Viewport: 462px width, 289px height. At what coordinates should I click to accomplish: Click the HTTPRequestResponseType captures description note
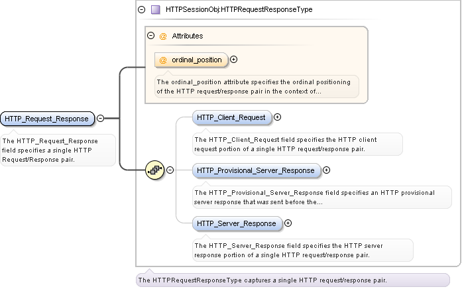262,280
